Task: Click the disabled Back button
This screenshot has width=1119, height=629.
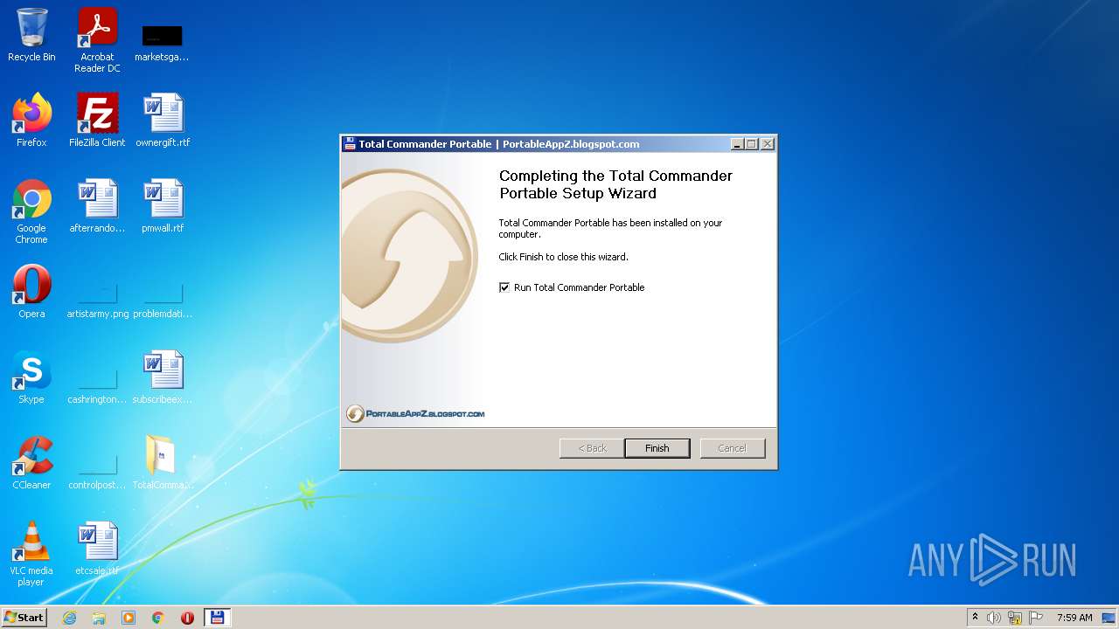Action: 592,448
